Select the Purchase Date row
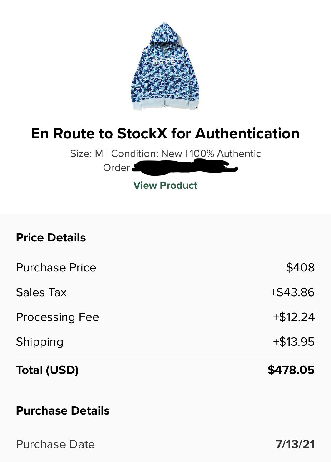This screenshot has width=331, height=462. click(x=56, y=445)
